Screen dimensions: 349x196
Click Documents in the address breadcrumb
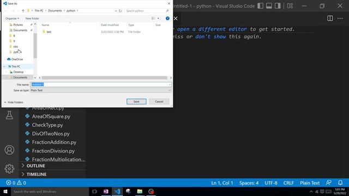[x=55, y=11]
